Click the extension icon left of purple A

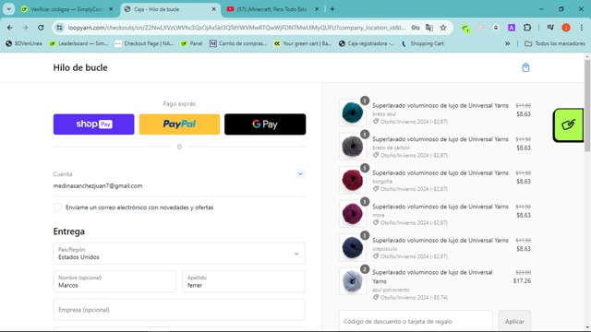coord(496,28)
